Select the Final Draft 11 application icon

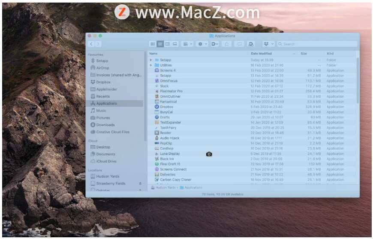(x=157, y=164)
